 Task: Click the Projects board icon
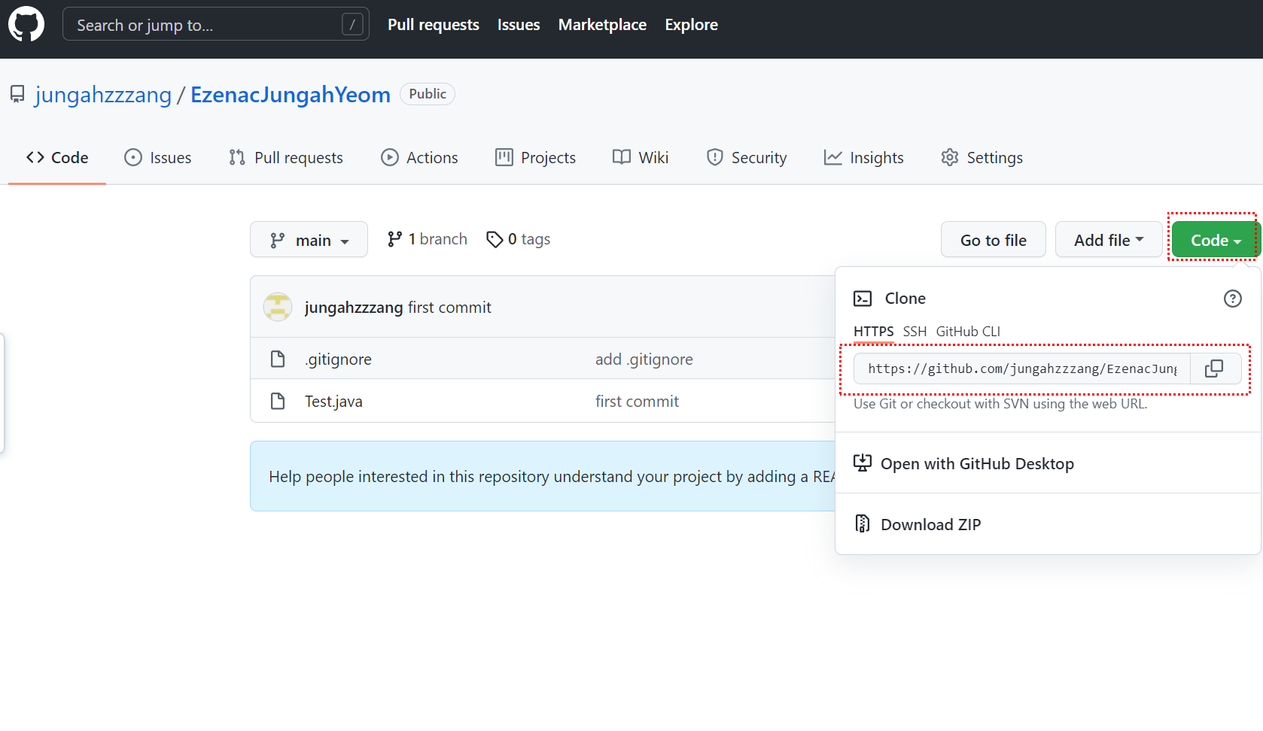point(504,157)
